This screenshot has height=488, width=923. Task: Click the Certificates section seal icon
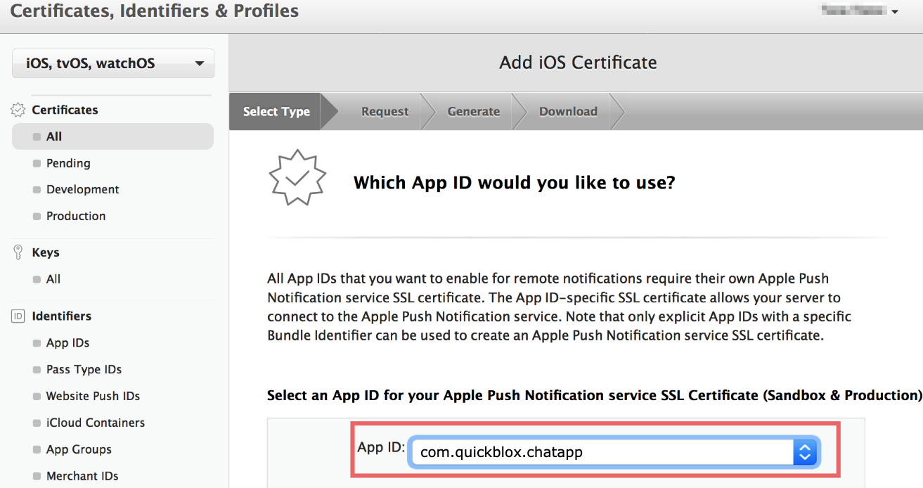point(17,109)
